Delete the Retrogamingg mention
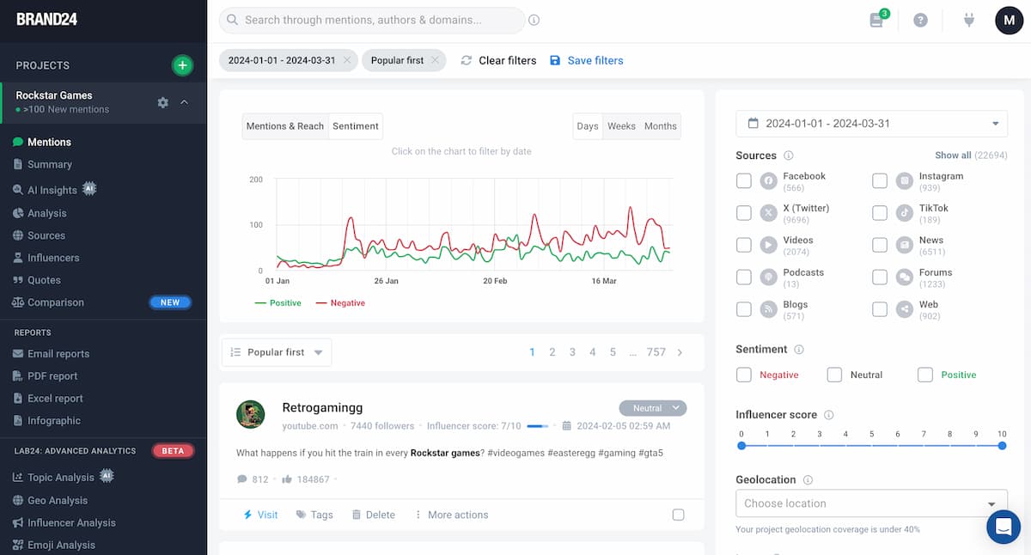Screen dimensions: 1031x555 point(374,515)
